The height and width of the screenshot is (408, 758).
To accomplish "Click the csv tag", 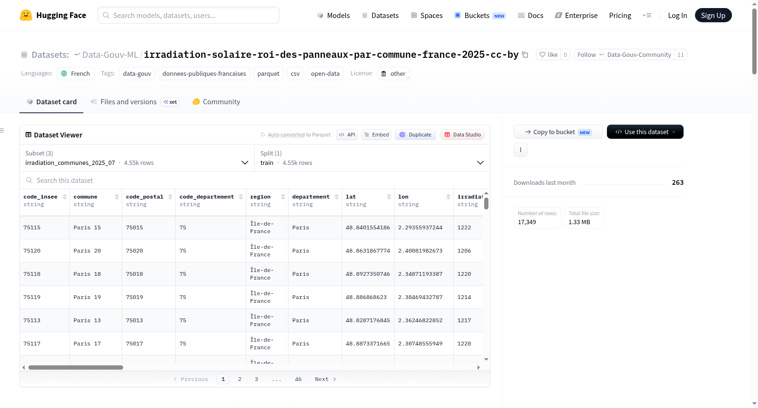I will tap(295, 73).
